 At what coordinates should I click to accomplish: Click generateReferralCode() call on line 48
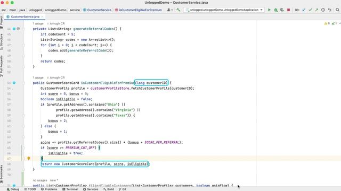point(89,50)
